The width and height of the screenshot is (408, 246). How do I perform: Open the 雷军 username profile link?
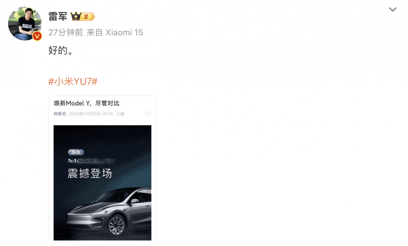click(x=58, y=16)
